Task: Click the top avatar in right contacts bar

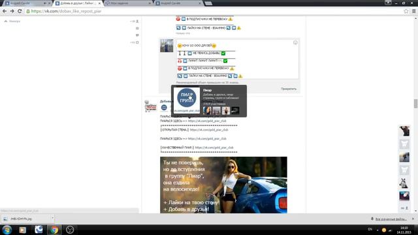Action: [404, 131]
